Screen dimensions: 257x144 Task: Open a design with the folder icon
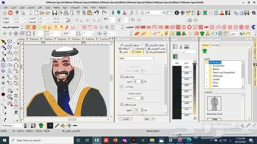pos(42,13)
